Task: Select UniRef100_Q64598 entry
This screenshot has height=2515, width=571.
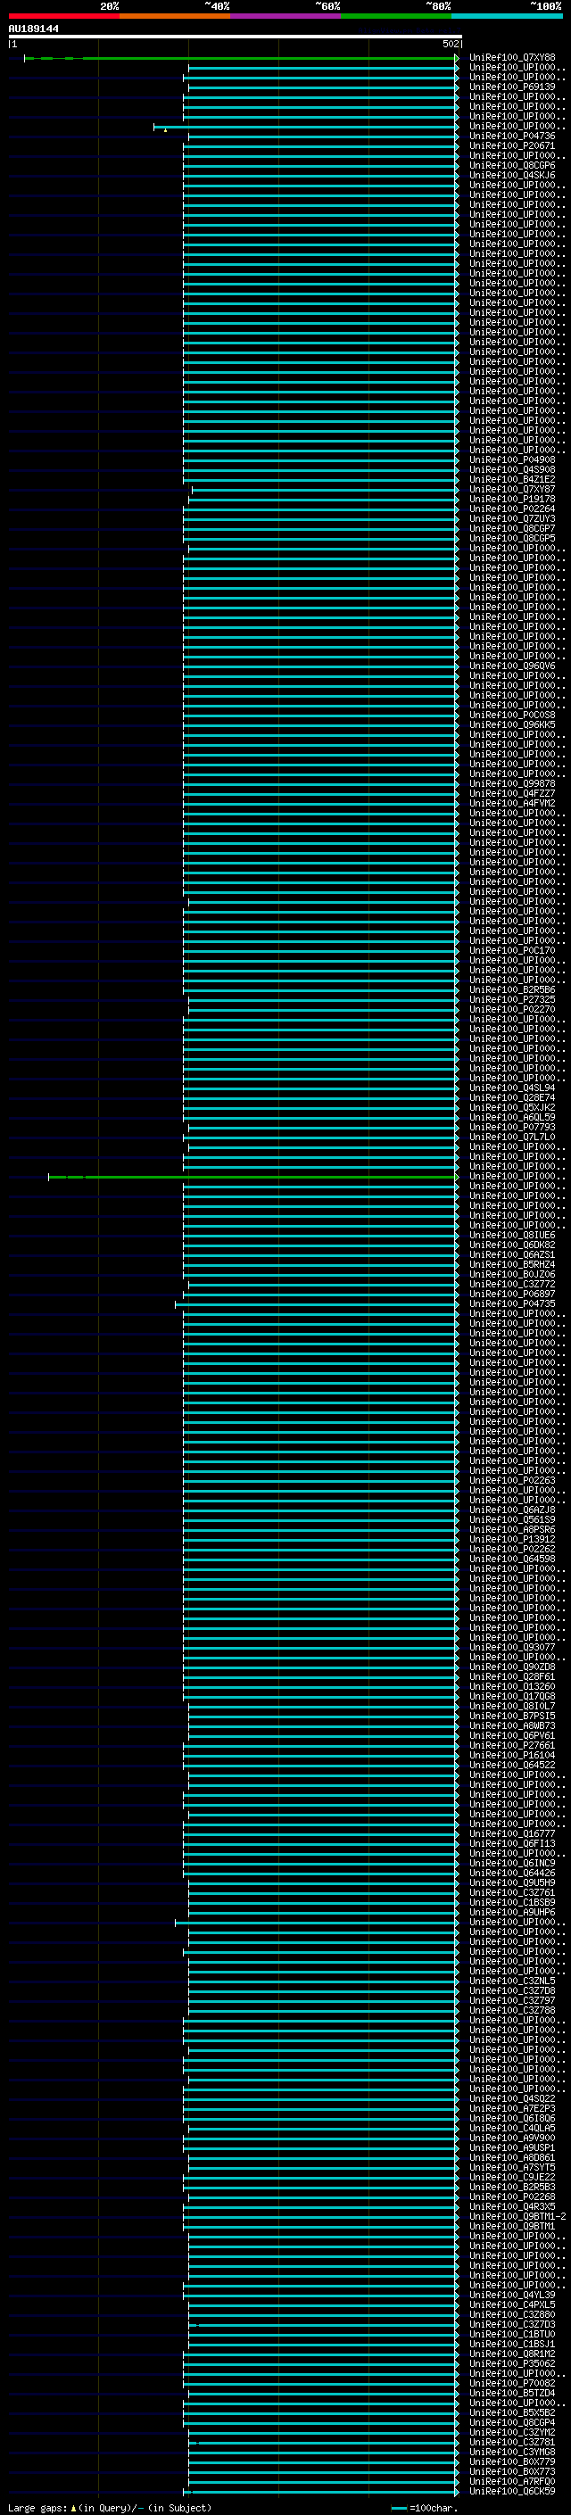Action: (x=512, y=1559)
